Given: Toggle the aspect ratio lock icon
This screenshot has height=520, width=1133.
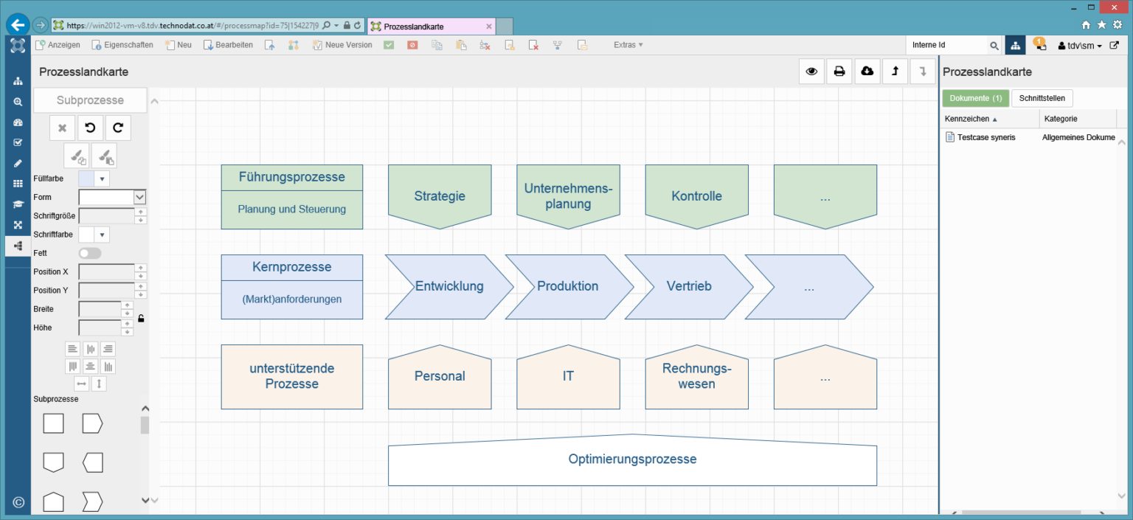Looking at the screenshot, I should tap(141, 319).
